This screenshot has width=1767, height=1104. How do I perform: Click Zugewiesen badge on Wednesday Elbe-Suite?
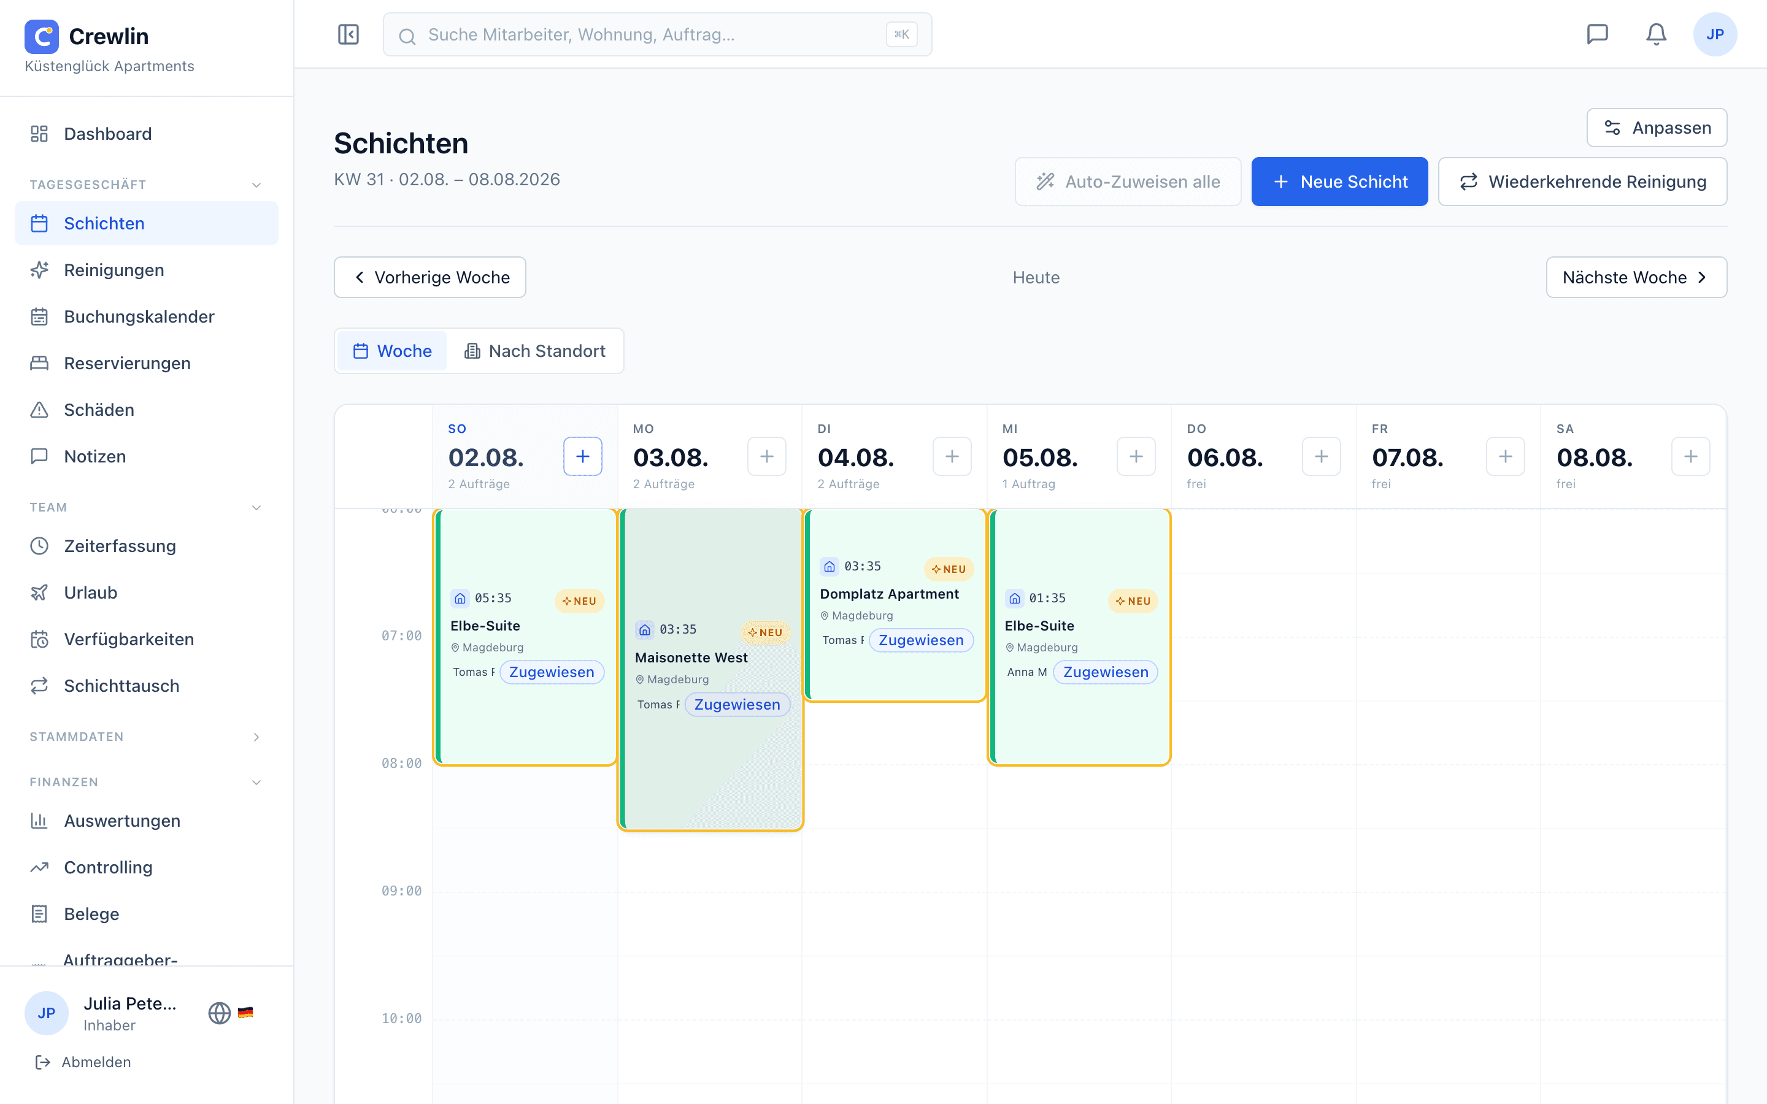pyautogui.click(x=1106, y=672)
